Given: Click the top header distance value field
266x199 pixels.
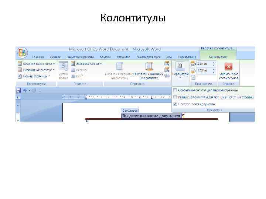Looking at the screenshot, I should click(204, 64).
